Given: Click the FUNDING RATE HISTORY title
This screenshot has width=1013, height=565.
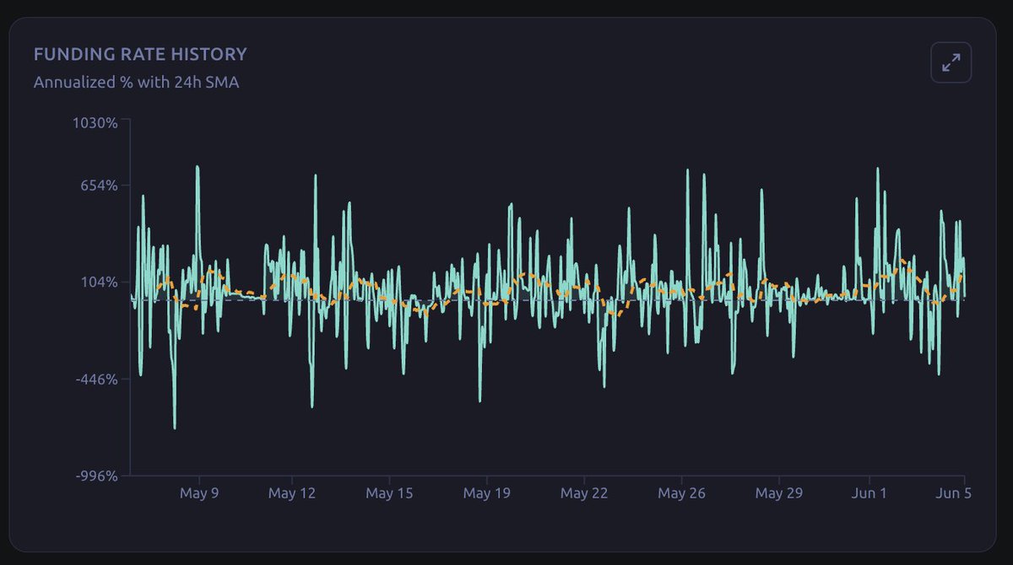Looking at the screenshot, I should pos(140,55).
